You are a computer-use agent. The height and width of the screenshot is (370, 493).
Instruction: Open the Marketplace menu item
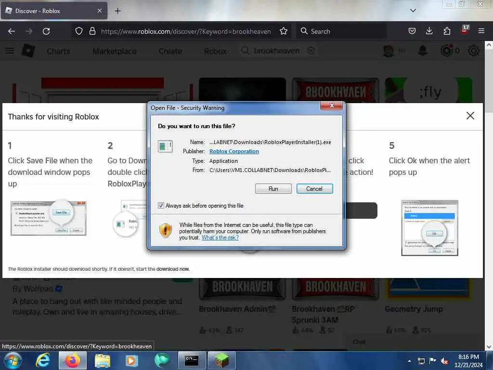(115, 51)
